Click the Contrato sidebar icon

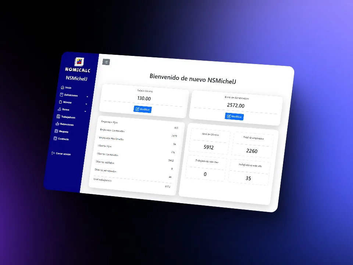55,138
